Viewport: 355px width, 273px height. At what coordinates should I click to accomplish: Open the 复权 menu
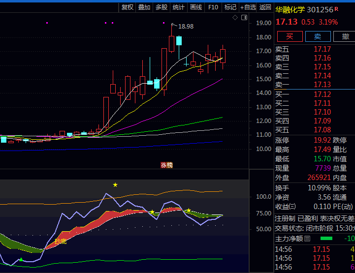[x=128, y=7]
